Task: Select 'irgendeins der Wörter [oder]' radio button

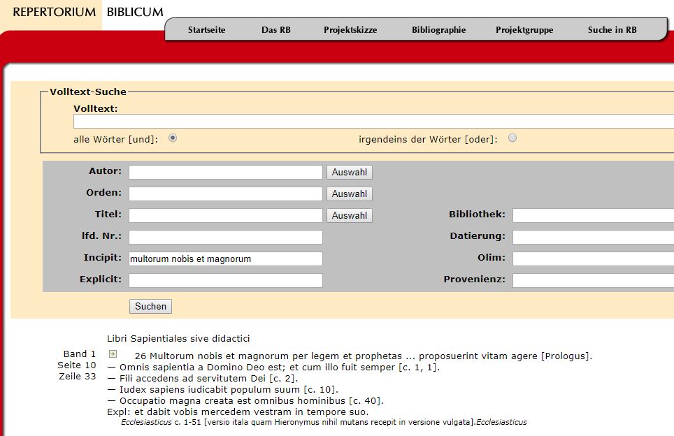Action: coord(512,138)
